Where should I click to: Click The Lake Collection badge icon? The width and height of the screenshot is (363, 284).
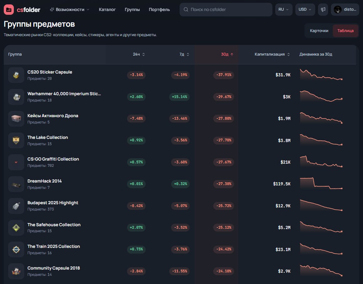16,140
